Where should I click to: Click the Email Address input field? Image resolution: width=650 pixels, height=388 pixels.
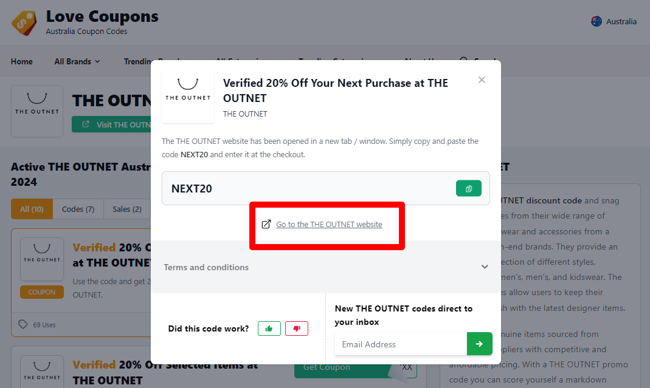[399, 344]
